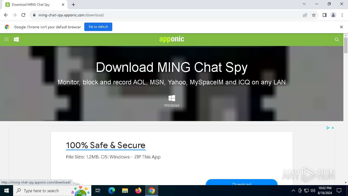Open the apponic hamburger menu
Viewport: 348px width, 196px height.
7,39
